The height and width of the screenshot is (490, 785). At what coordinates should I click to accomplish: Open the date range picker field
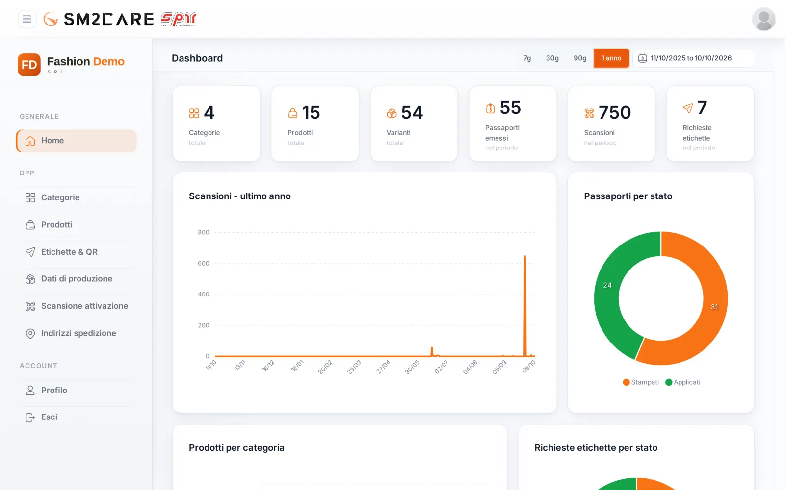693,58
